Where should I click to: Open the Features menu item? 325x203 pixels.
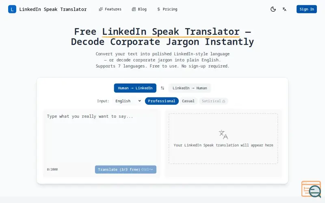coord(110,9)
